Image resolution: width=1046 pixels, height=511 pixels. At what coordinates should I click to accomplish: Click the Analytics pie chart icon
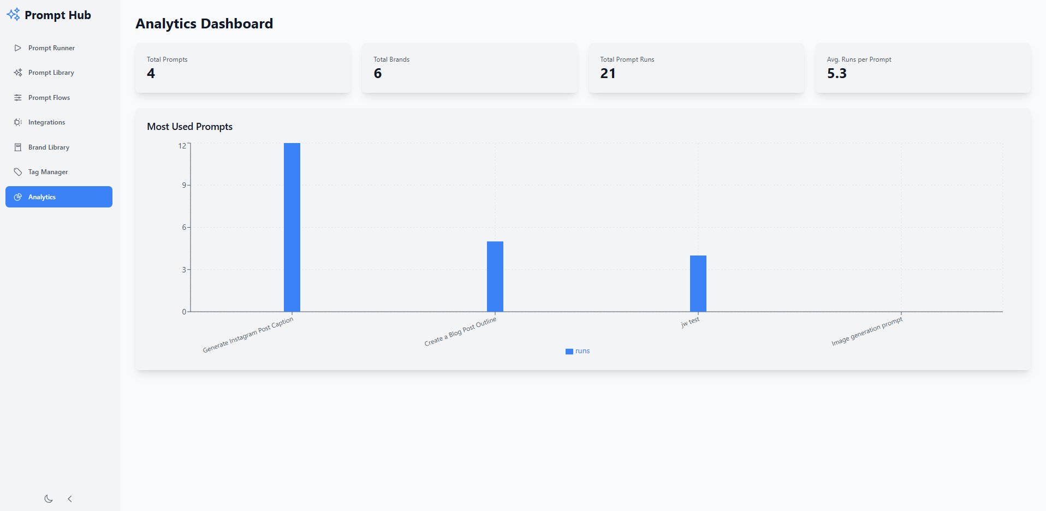(x=18, y=197)
